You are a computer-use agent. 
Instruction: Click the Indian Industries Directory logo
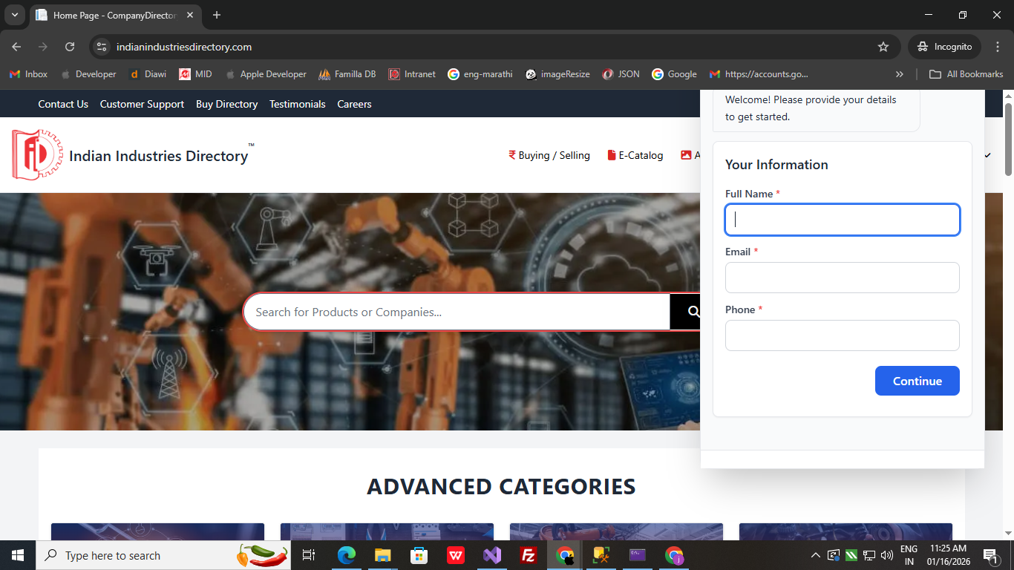[37, 154]
